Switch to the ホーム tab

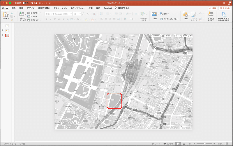pyautogui.click(x=5, y=8)
